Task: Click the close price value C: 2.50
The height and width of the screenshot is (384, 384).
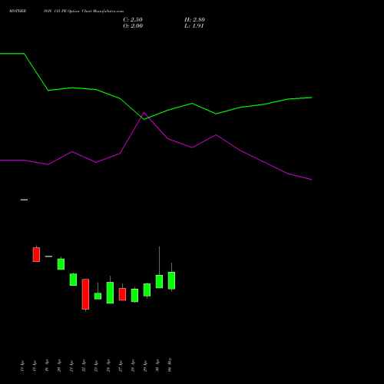Action: (133, 19)
